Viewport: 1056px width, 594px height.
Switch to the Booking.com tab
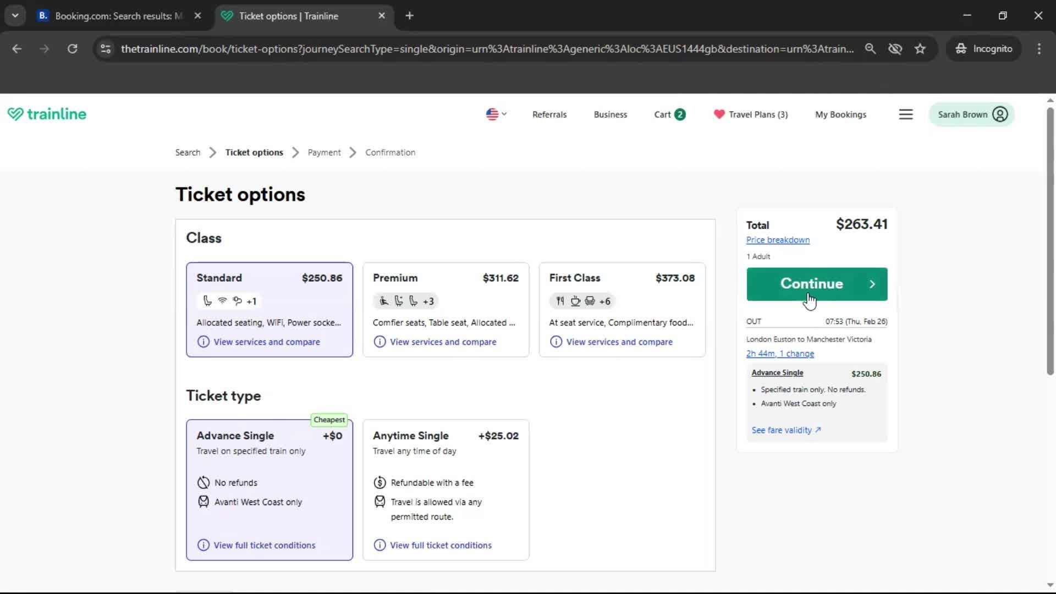[110, 16]
